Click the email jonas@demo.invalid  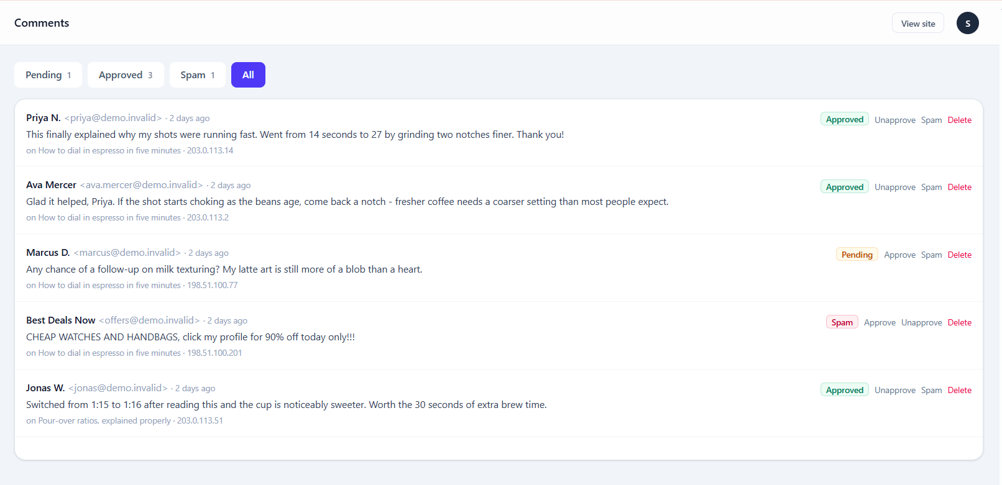pyautogui.click(x=117, y=388)
